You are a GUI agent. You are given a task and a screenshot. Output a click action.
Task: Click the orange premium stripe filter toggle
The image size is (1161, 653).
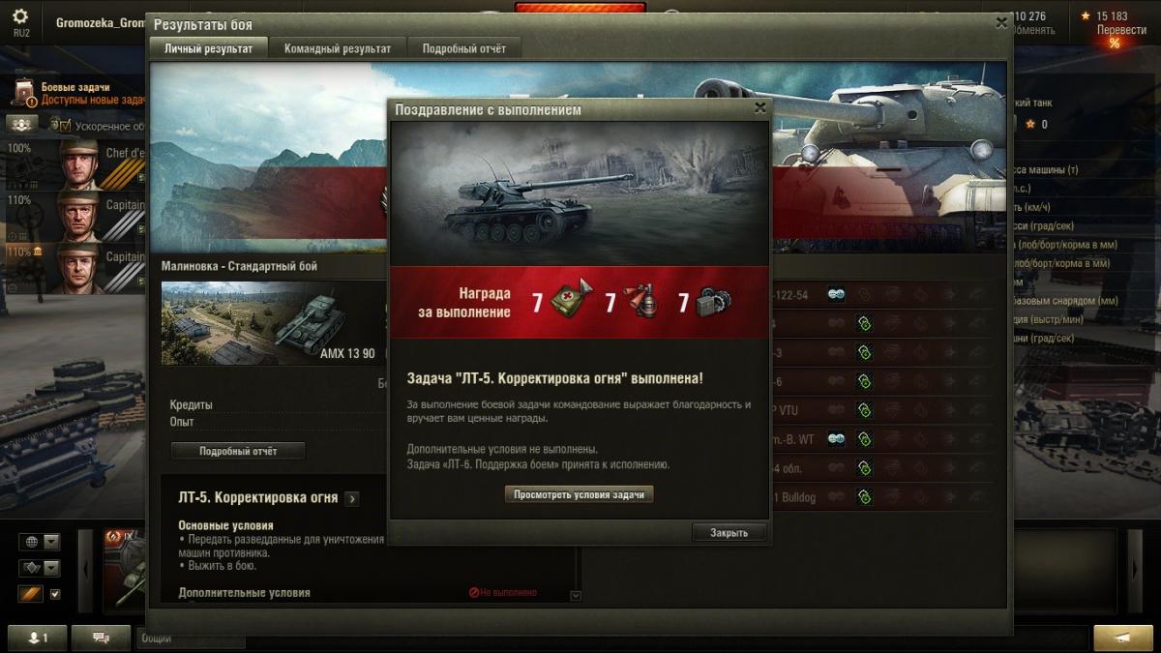tap(31, 594)
